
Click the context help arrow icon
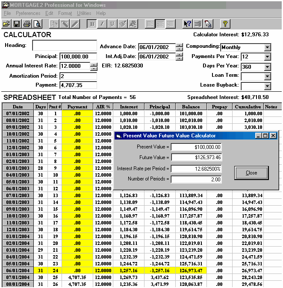187,24
